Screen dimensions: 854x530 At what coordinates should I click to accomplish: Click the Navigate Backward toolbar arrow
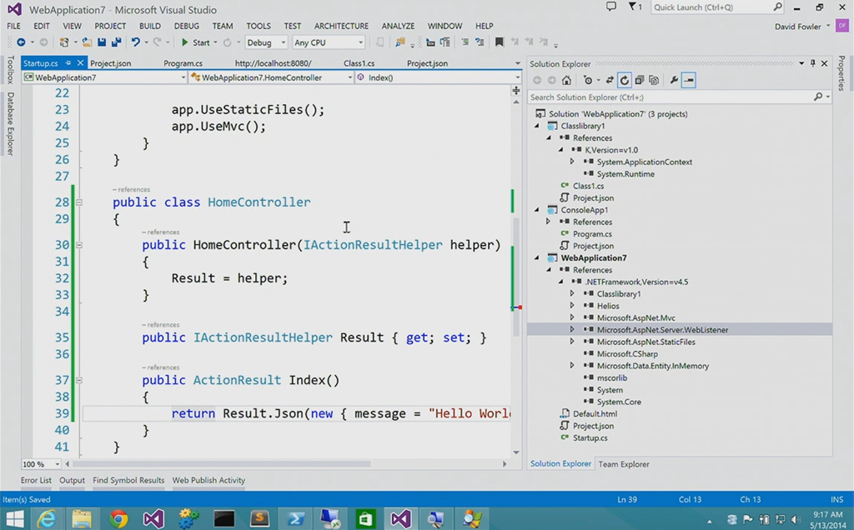pos(21,42)
